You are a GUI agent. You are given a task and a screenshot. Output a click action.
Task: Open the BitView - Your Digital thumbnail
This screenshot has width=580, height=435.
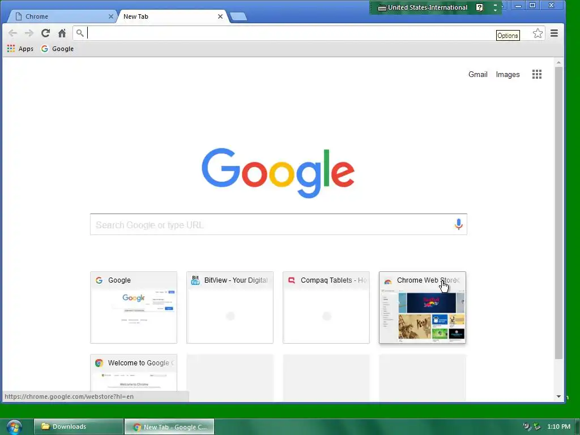[230, 308]
